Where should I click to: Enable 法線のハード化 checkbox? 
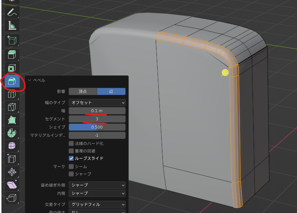pos(71,143)
